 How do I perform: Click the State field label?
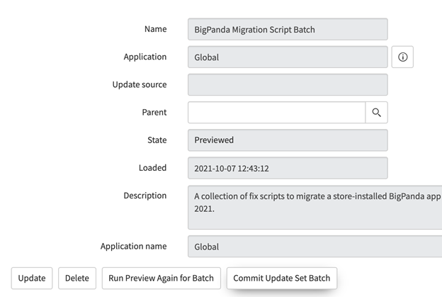click(x=157, y=140)
